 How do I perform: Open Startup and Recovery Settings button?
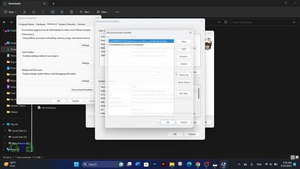(86, 81)
